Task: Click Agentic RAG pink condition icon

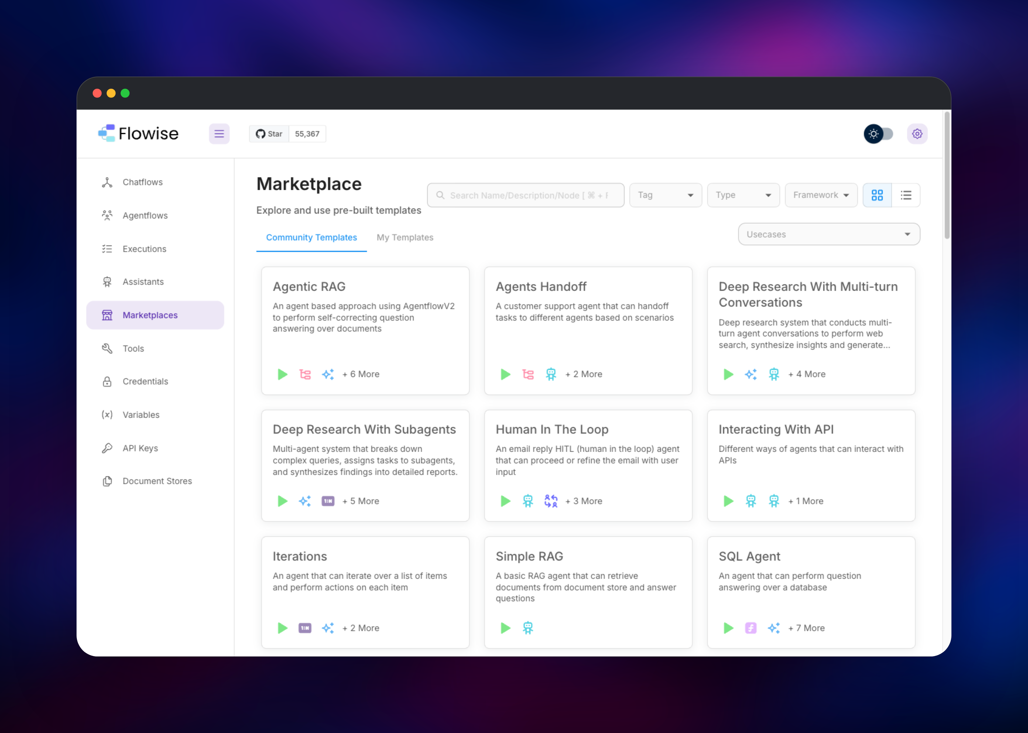Action: (x=305, y=374)
